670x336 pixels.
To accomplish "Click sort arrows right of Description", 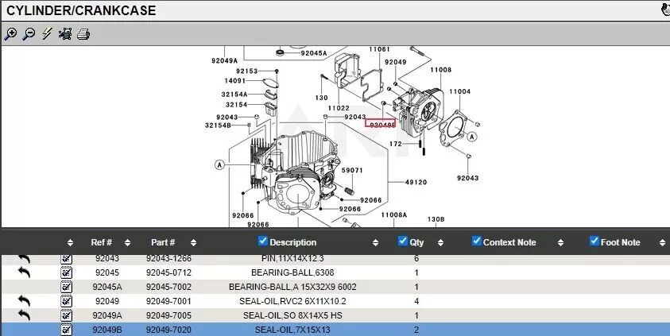I will pyautogui.click(x=374, y=242).
